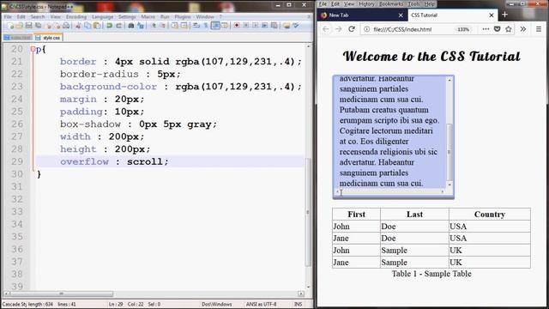Open the Plugins menu in Notepad++
Viewport: 549px width, 309px height.
click(x=183, y=17)
